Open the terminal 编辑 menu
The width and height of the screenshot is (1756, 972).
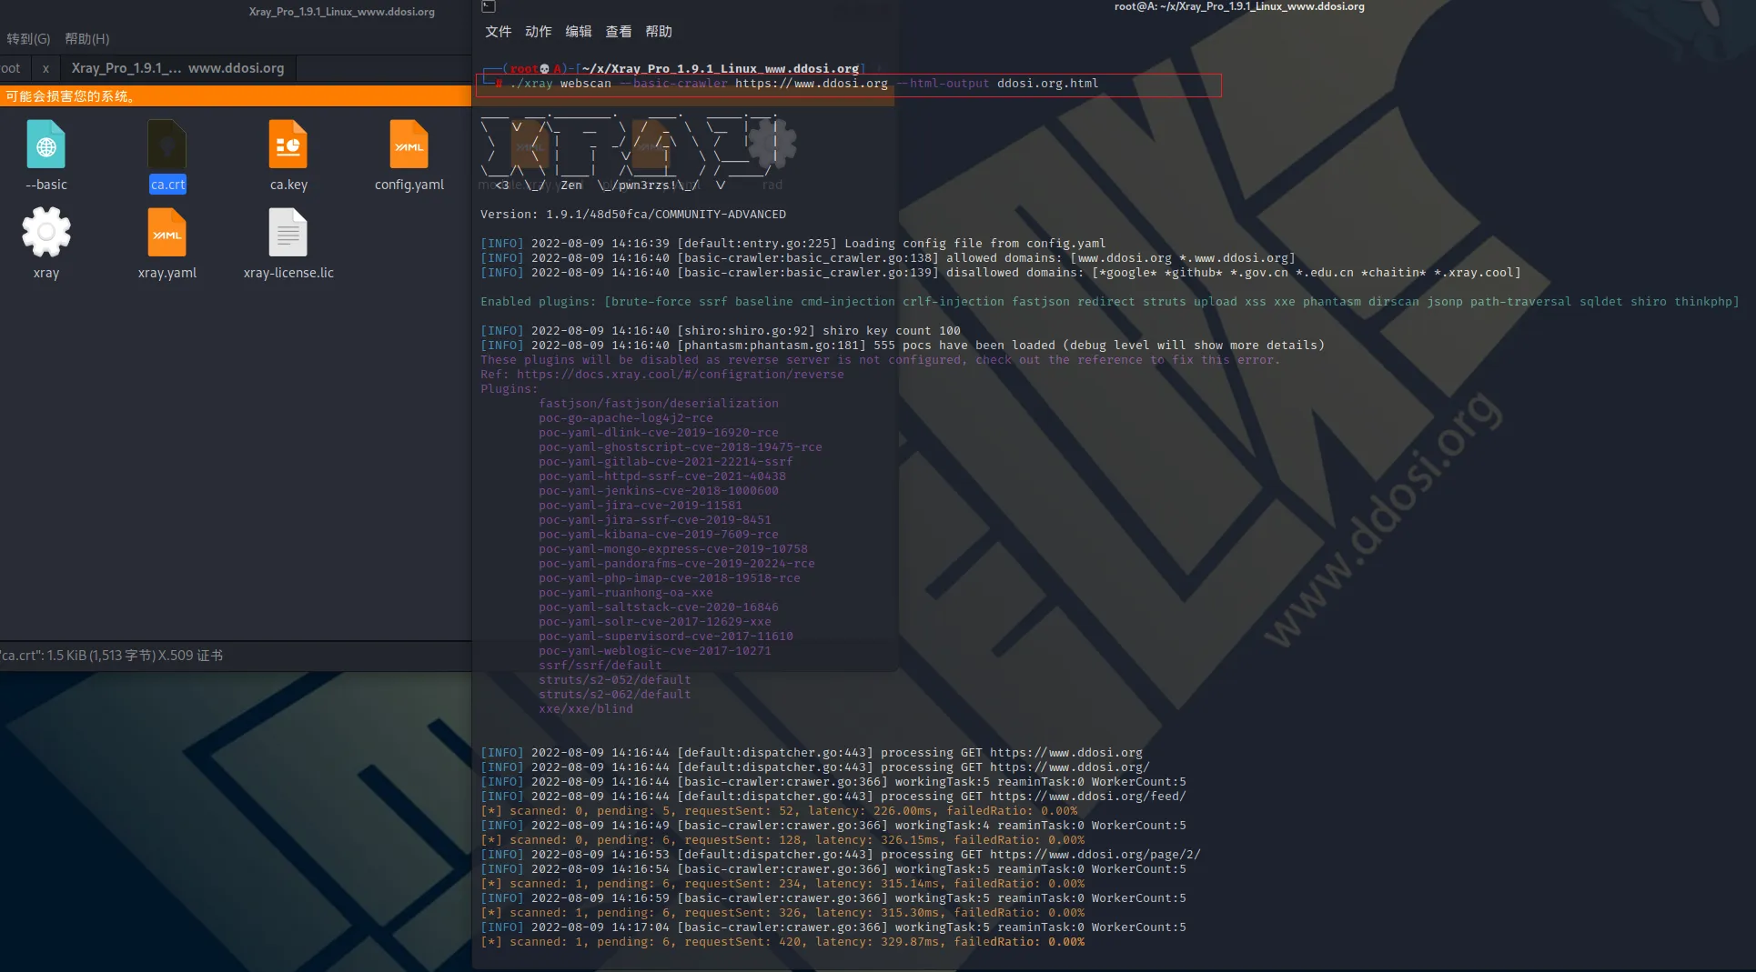578,32
